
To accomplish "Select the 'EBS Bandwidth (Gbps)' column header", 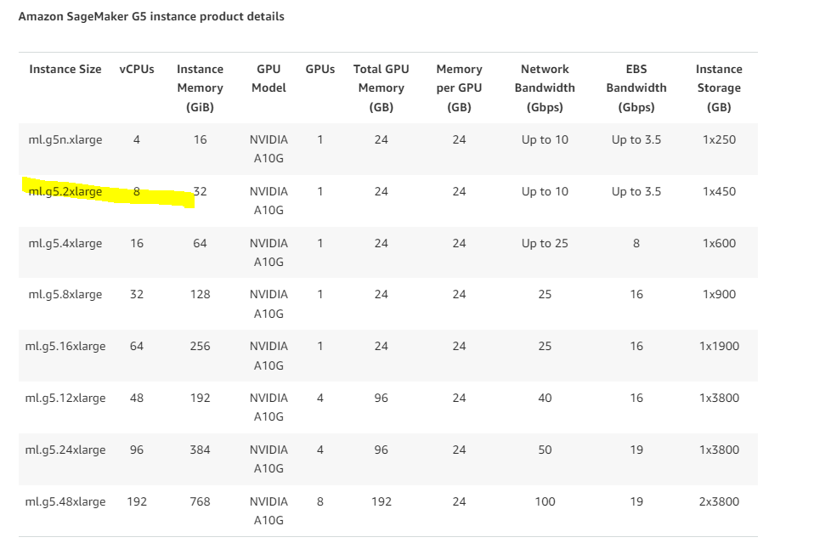I will 636,88.
